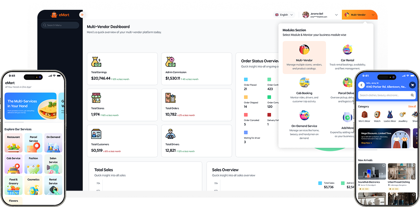Open the Parcel Service tile

[x=33, y=143]
